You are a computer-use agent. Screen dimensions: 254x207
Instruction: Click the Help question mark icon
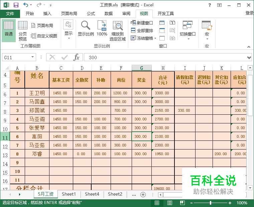(210, 5)
